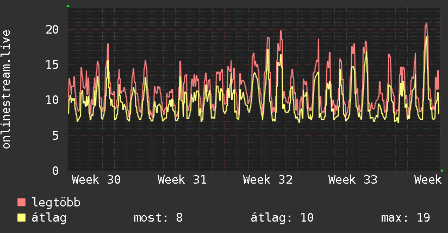Click the y-axis value 15
The image size is (448, 233).
click(x=52, y=64)
